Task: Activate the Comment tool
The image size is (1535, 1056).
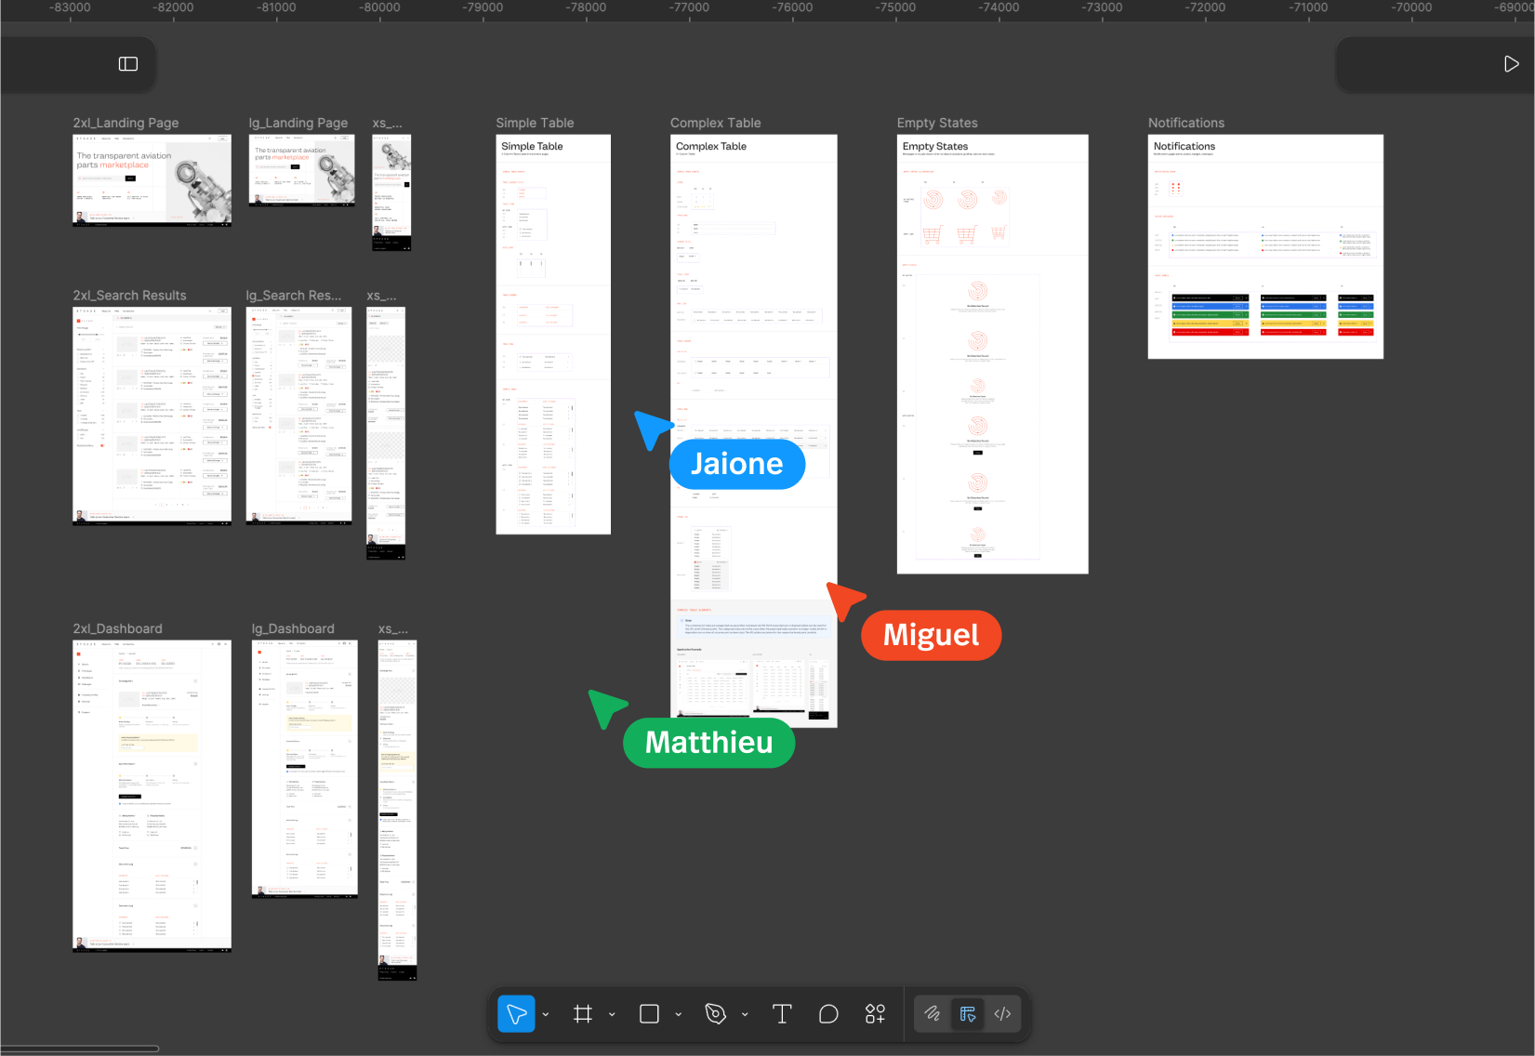Action: [x=828, y=1014]
